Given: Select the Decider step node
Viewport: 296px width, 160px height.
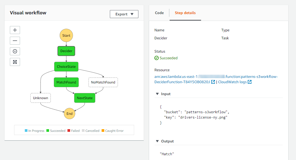Looking at the screenshot, I should pos(66,51).
